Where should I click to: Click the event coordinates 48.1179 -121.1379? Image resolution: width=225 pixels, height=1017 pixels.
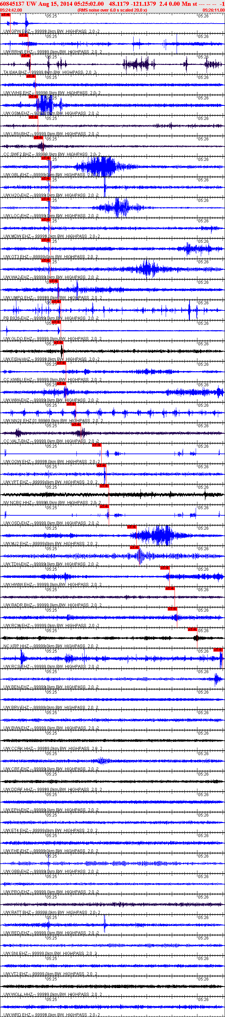tap(132, 3)
